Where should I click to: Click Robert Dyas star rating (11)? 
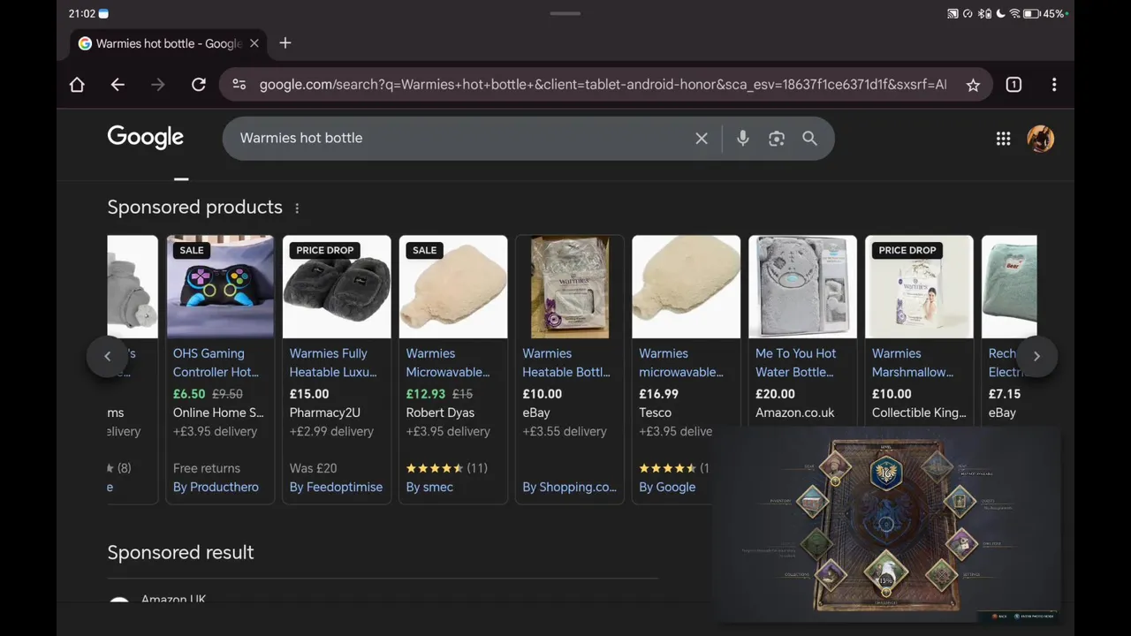tap(447, 468)
